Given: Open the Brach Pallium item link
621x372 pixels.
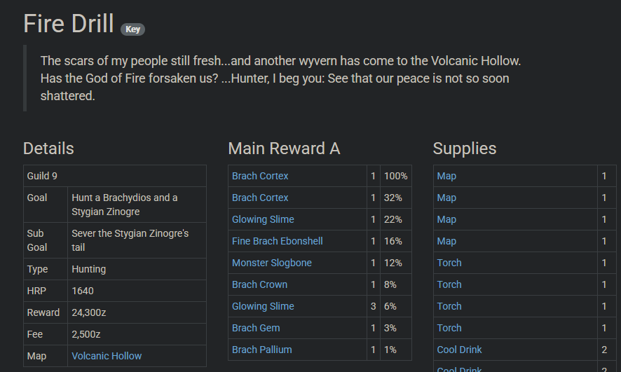Looking at the screenshot, I should [x=261, y=350].
